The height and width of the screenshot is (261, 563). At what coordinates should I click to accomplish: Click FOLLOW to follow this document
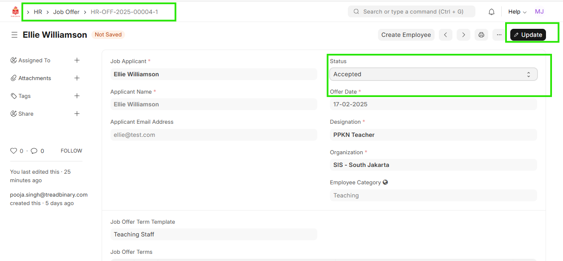click(71, 151)
